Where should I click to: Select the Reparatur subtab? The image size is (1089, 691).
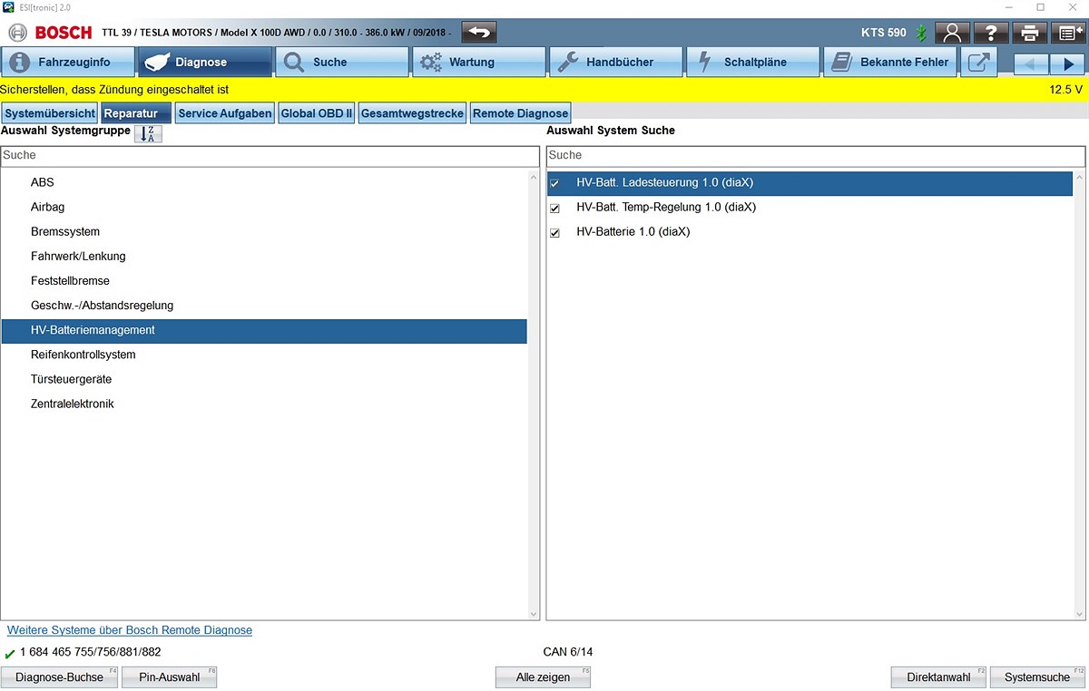click(x=136, y=113)
